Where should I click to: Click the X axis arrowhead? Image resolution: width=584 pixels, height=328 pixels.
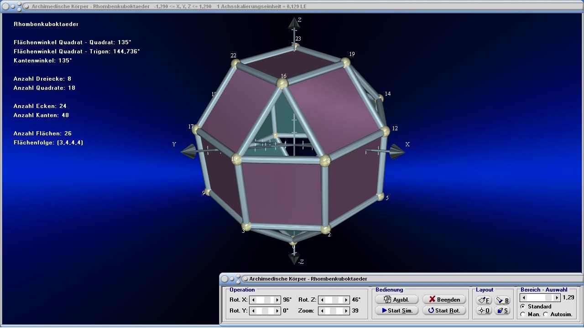(x=397, y=152)
